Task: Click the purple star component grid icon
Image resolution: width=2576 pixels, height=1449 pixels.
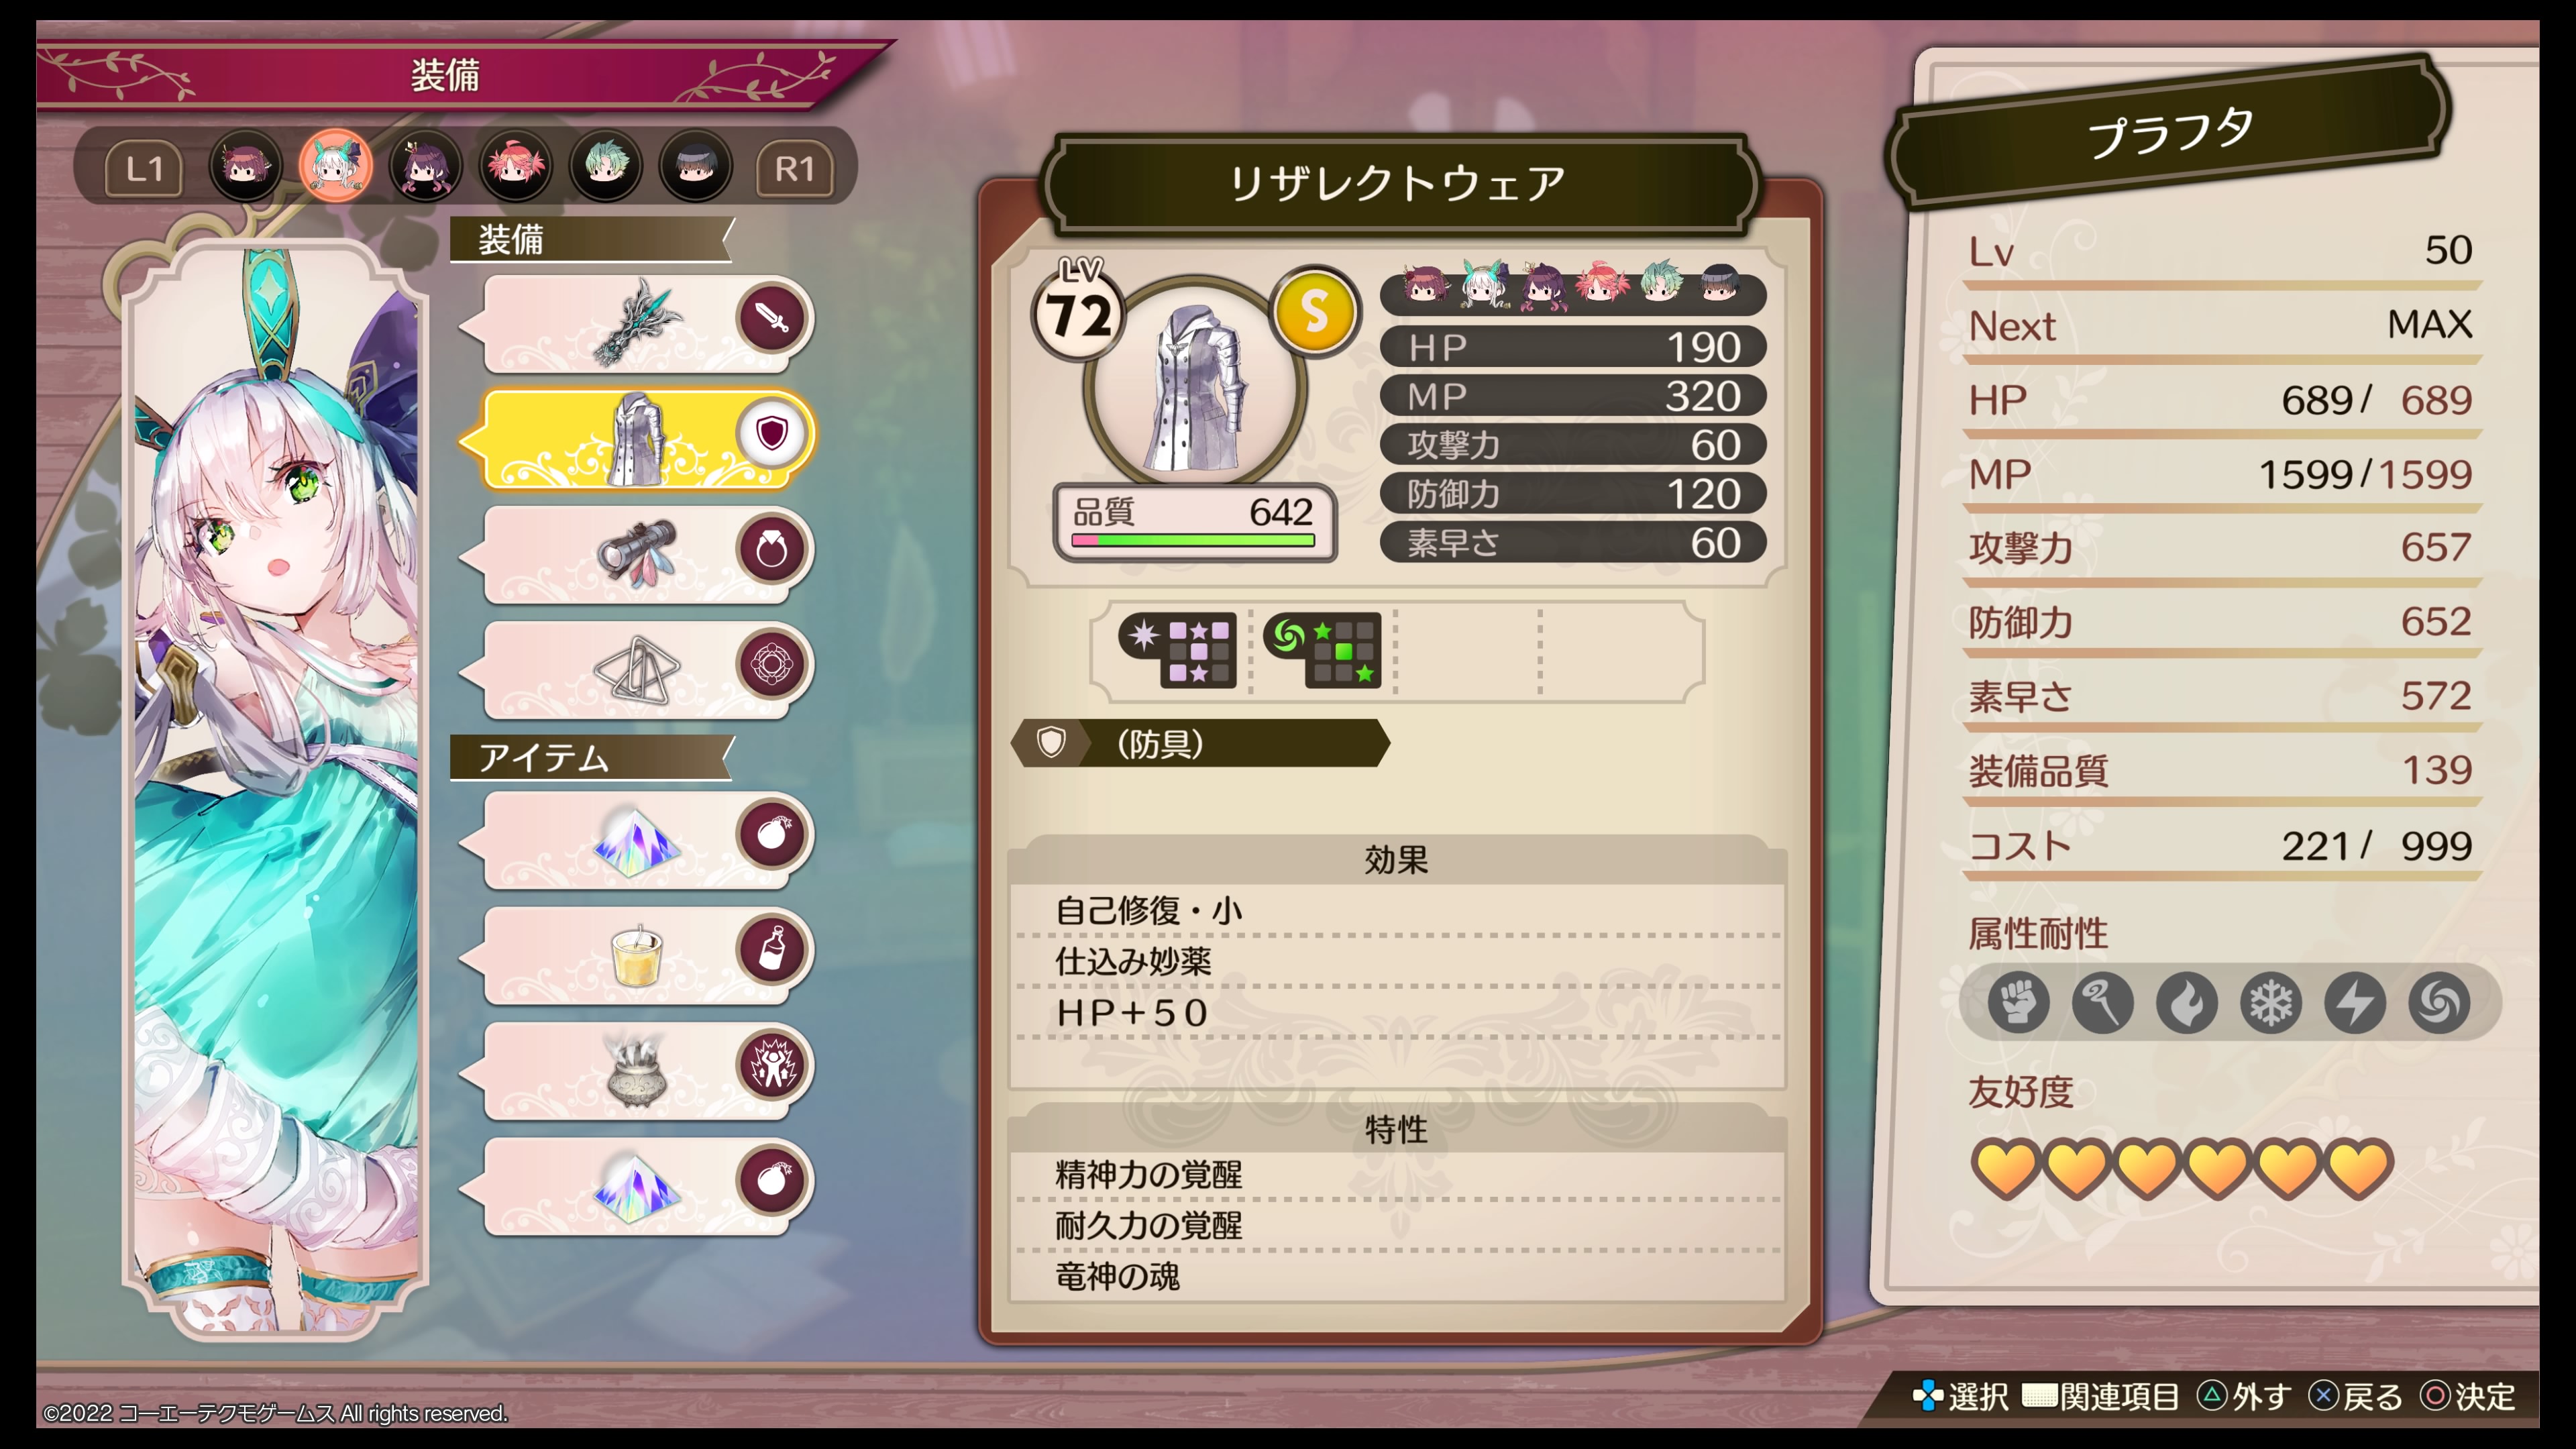Action: point(1178,650)
